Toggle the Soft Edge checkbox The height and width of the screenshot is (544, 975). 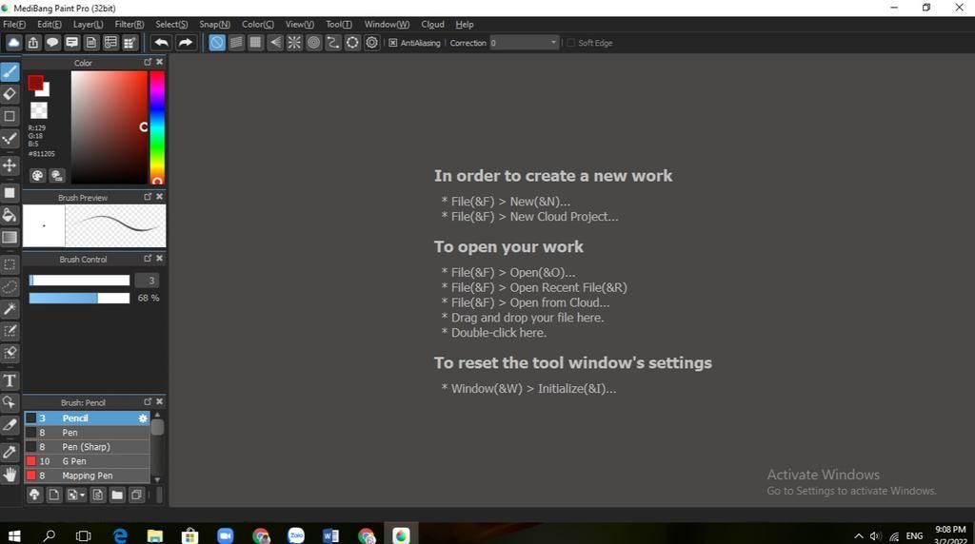pos(571,43)
